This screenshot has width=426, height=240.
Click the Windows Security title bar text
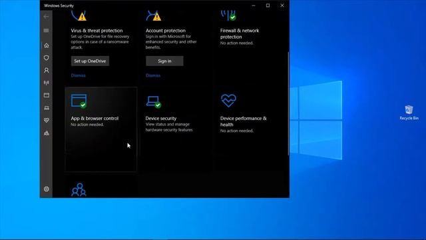pyautogui.click(x=59, y=5)
